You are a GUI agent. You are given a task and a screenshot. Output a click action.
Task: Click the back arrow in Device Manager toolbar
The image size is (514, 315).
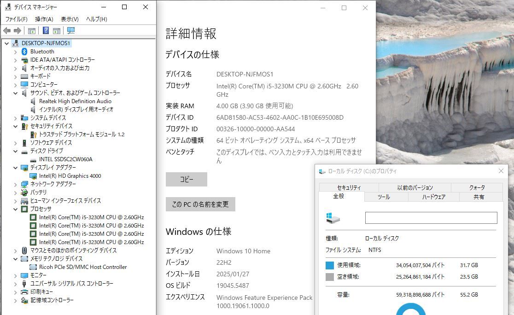7,31
